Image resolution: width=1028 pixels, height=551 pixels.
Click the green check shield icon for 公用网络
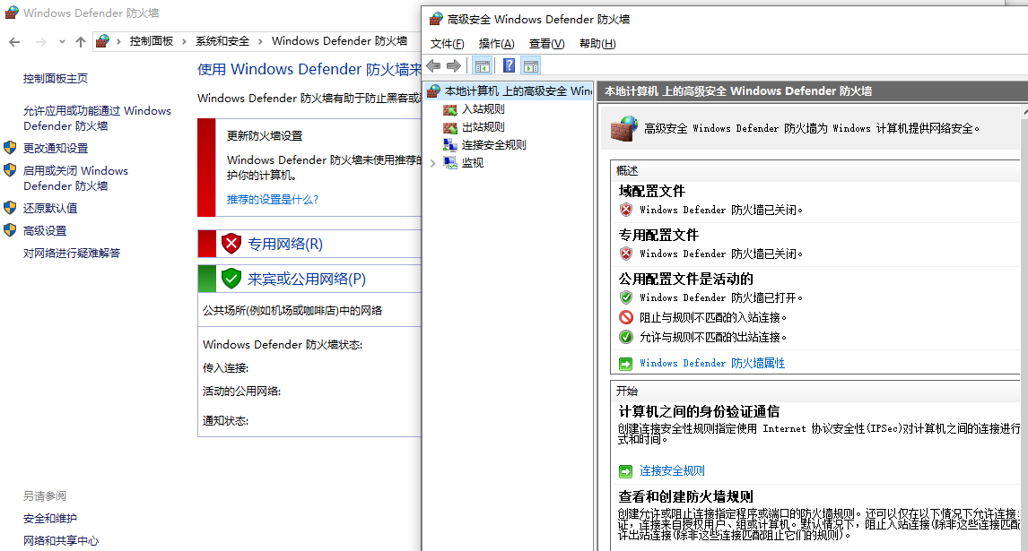pos(231,279)
